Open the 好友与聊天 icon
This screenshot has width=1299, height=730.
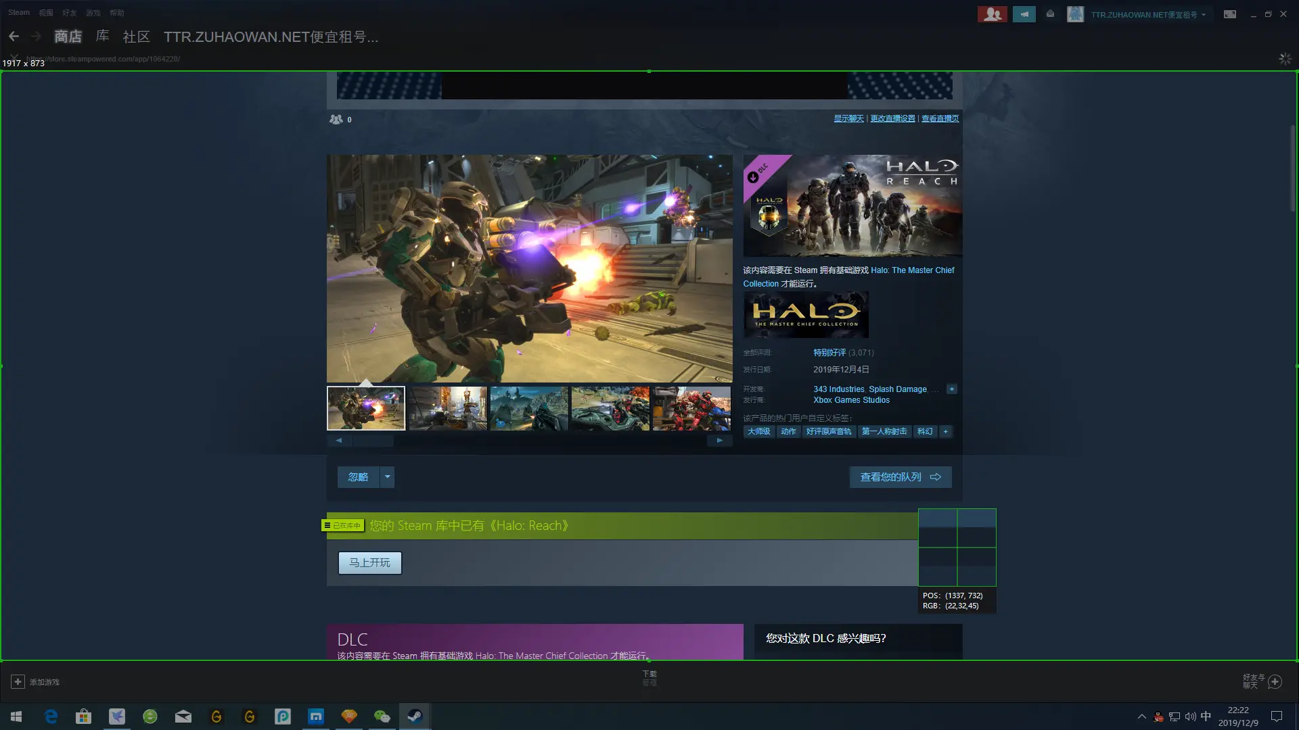click(1275, 681)
